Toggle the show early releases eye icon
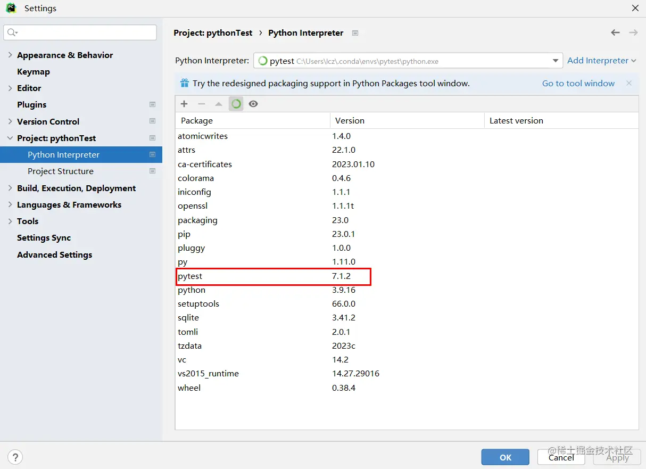Screen dimensions: 646x469 (x=253, y=104)
